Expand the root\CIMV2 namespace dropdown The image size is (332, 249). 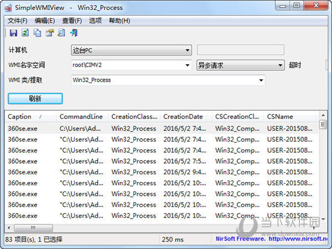tap(188, 65)
